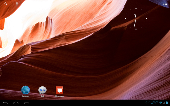This screenshot has width=170, height=106.
Task: Click the "Messenger" text label
Action: click(x=59, y=96)
